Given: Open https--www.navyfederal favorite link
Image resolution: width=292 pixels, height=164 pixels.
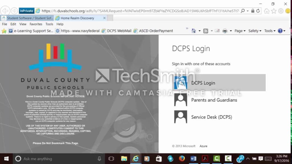Looking at the screenshot, I should [78, 31].
